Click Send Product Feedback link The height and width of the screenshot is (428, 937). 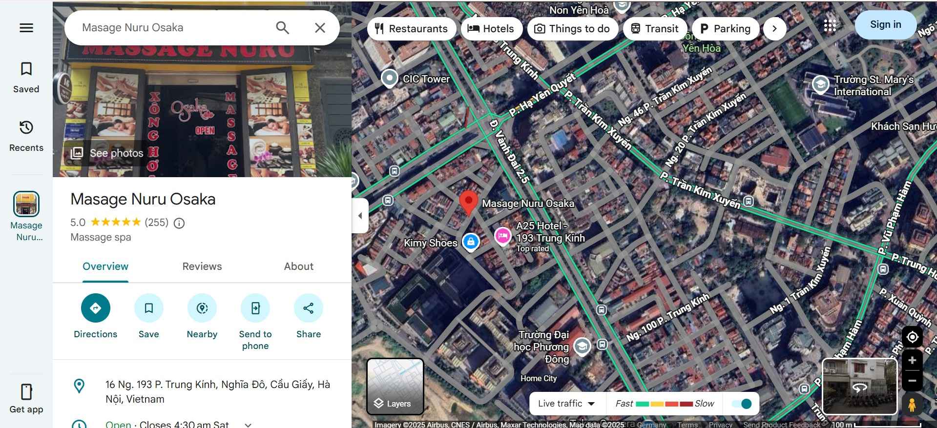coord(782,425)
